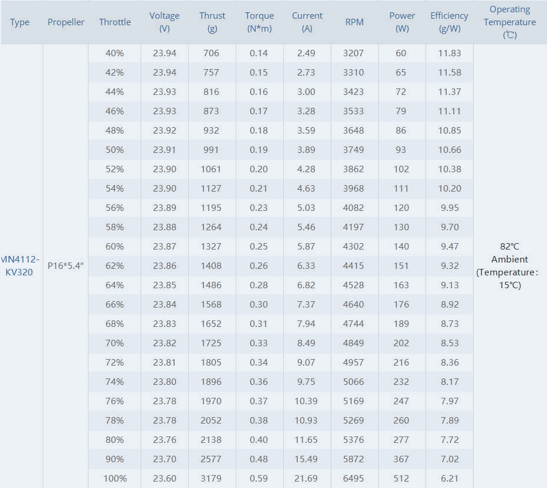Click power value 512

tap(401, 478)
